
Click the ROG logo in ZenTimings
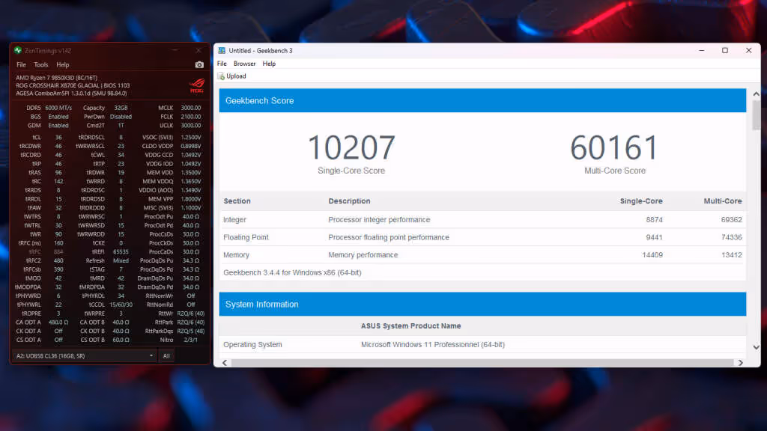pyautogui.click(x=197, y=86)
